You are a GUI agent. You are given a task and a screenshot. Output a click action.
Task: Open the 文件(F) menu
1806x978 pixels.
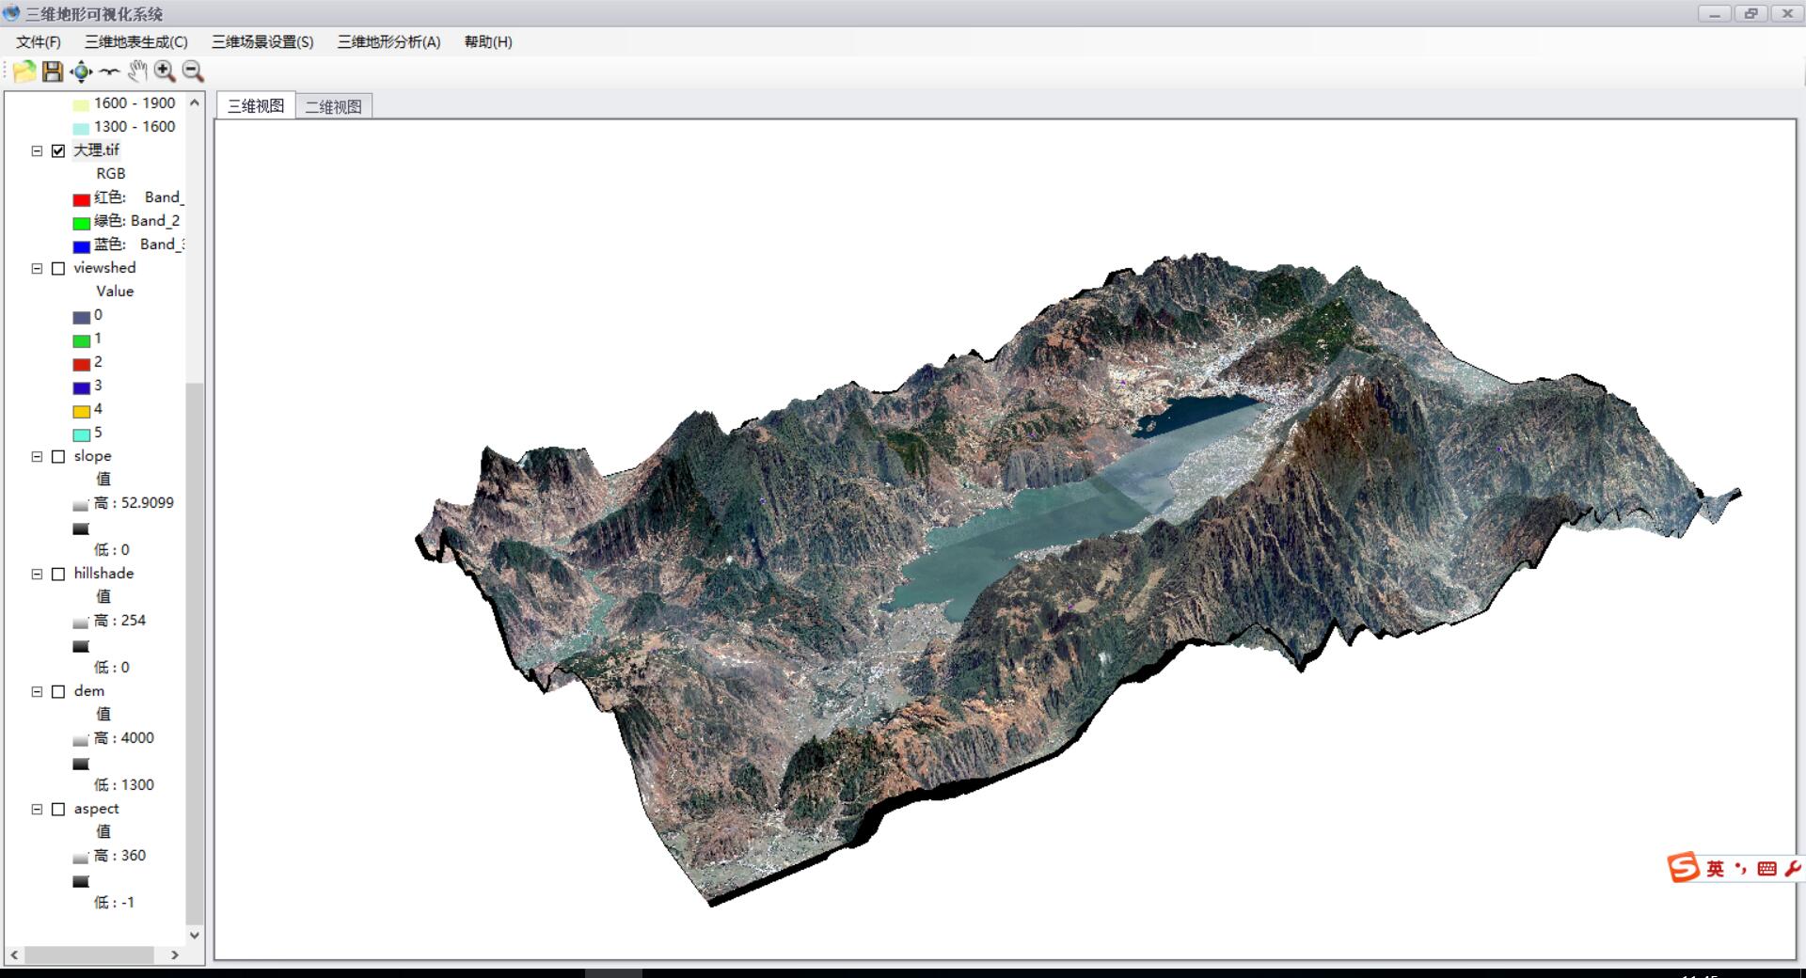(x=39, y=42)
